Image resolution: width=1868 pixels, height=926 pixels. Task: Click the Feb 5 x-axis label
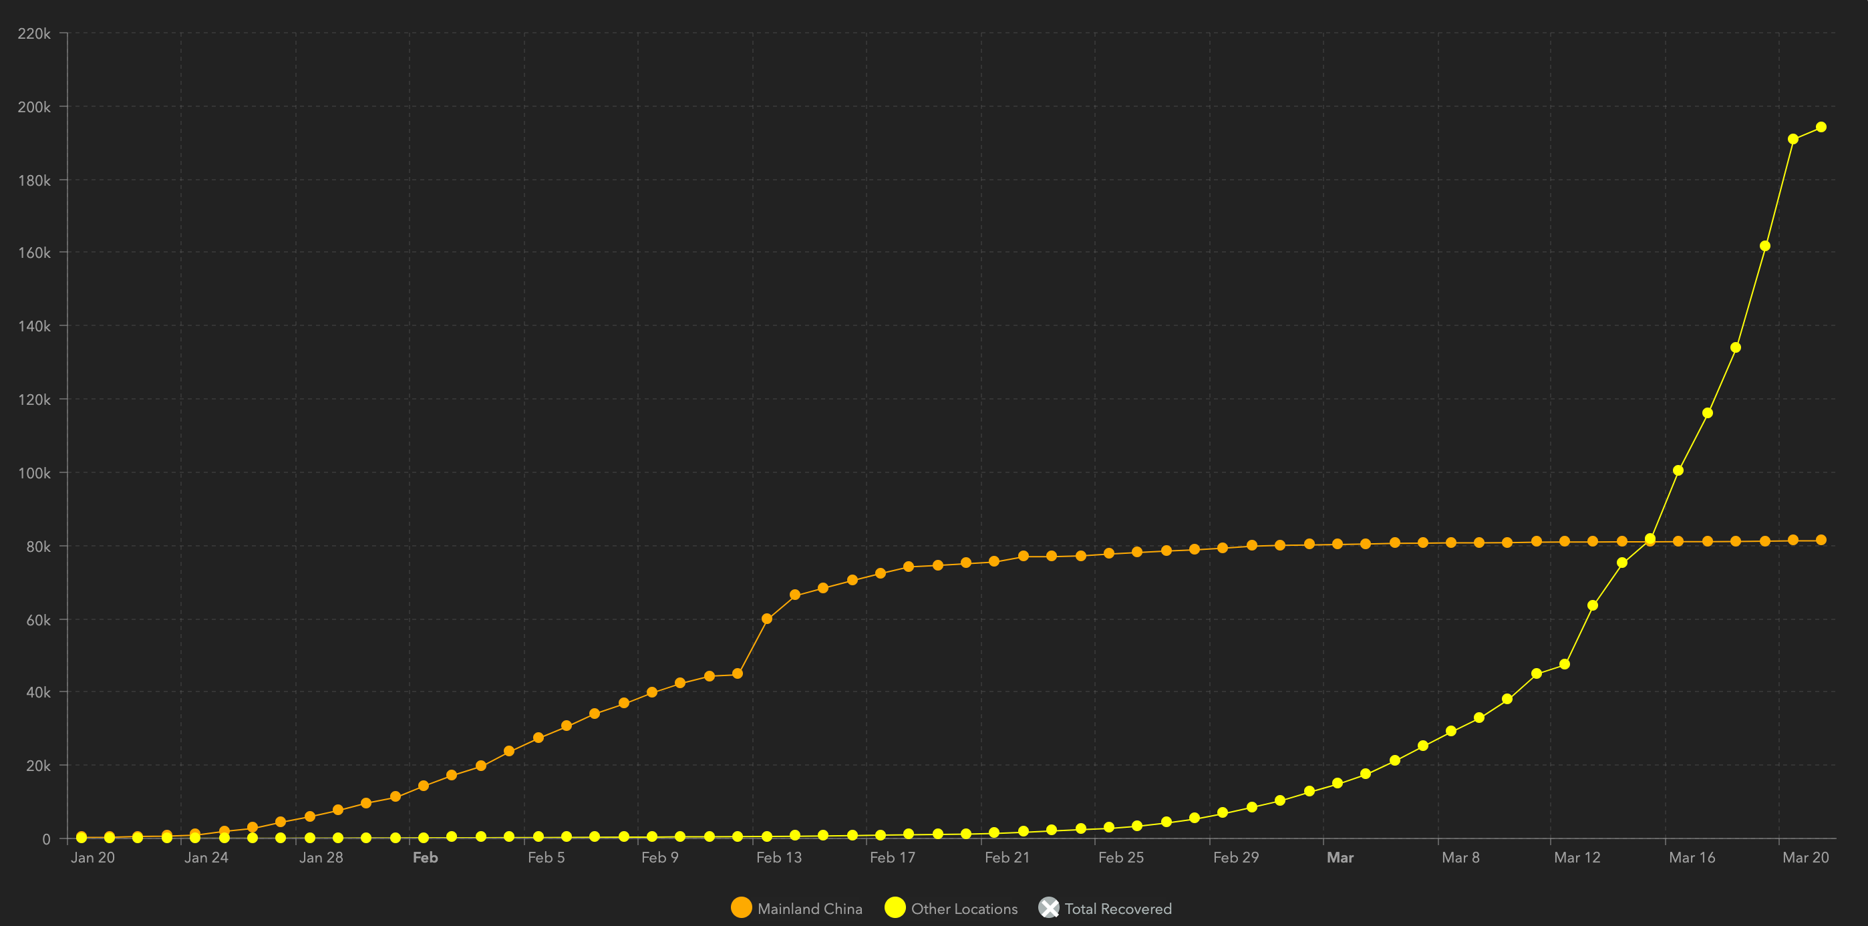(546, 857)
